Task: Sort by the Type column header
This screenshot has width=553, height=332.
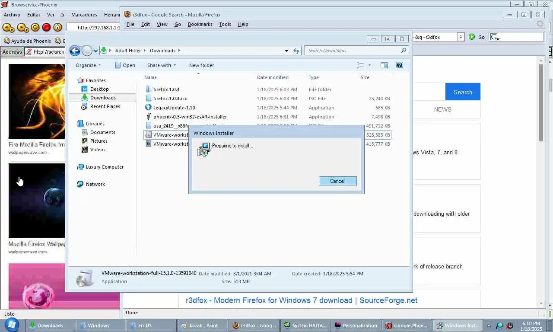Action: (x=314, y=77)
